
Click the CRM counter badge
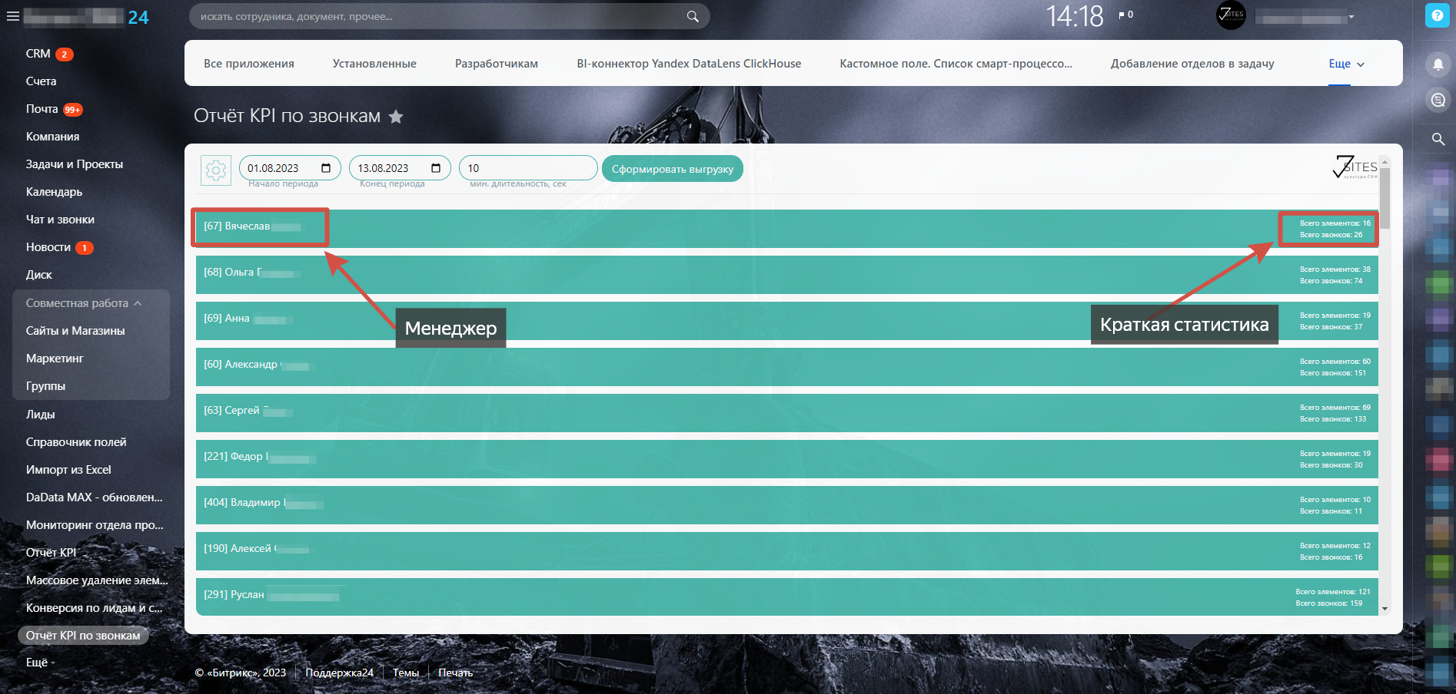click(x=65, y=55)
